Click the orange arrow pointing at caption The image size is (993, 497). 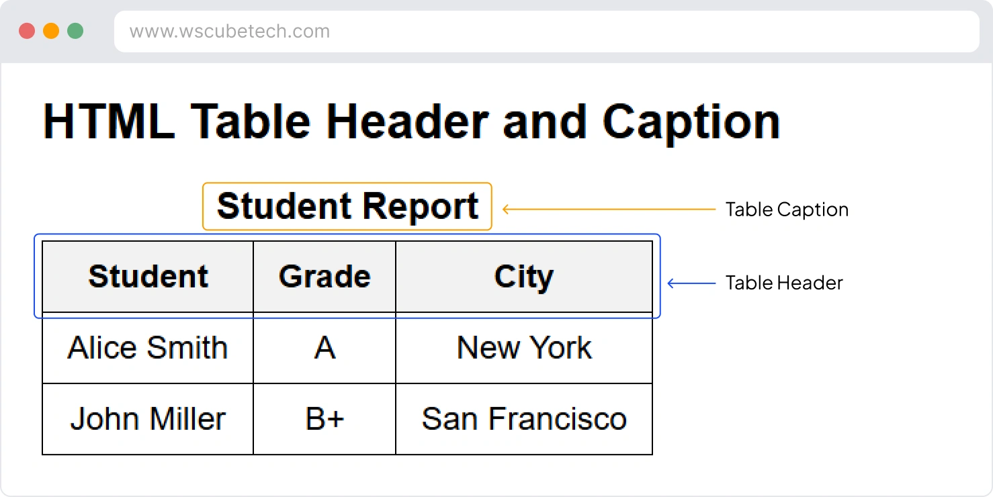(608, 210)
